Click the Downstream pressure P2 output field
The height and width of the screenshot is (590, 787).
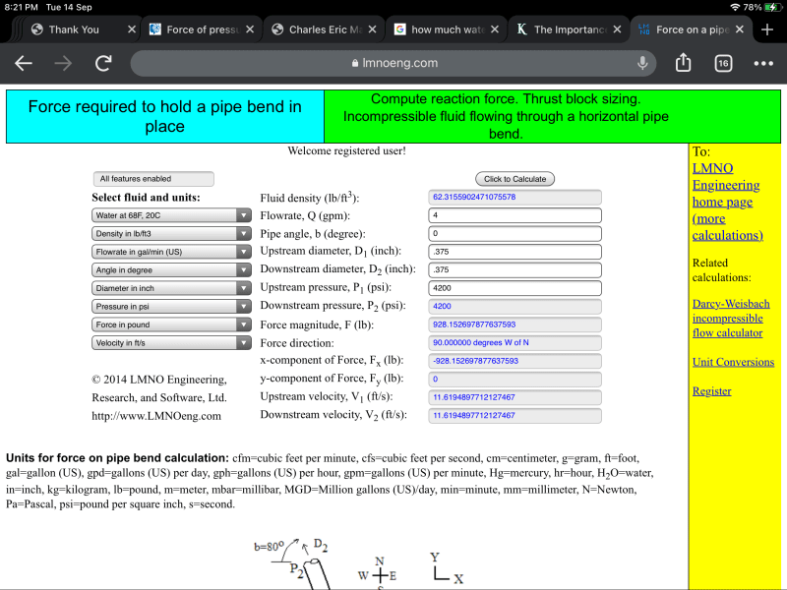click(x=515, y=306)
